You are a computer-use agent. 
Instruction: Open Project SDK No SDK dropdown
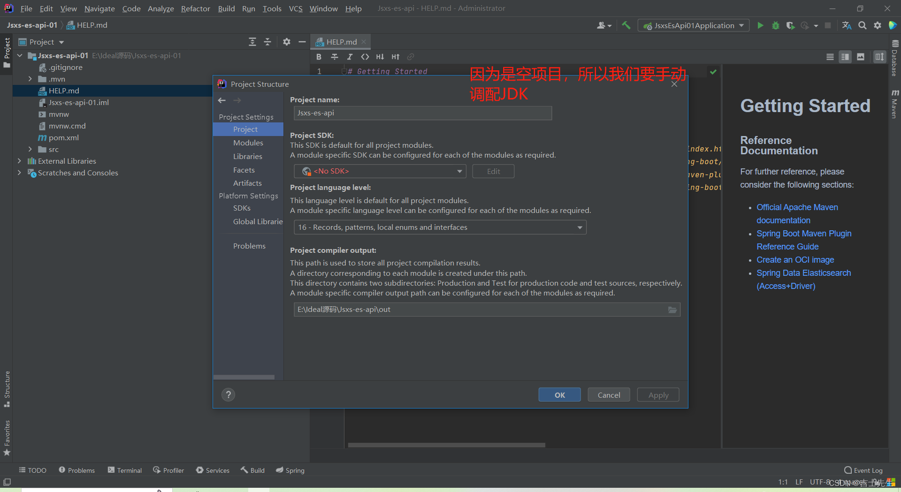pyautogui.click(x=380, y=171)
